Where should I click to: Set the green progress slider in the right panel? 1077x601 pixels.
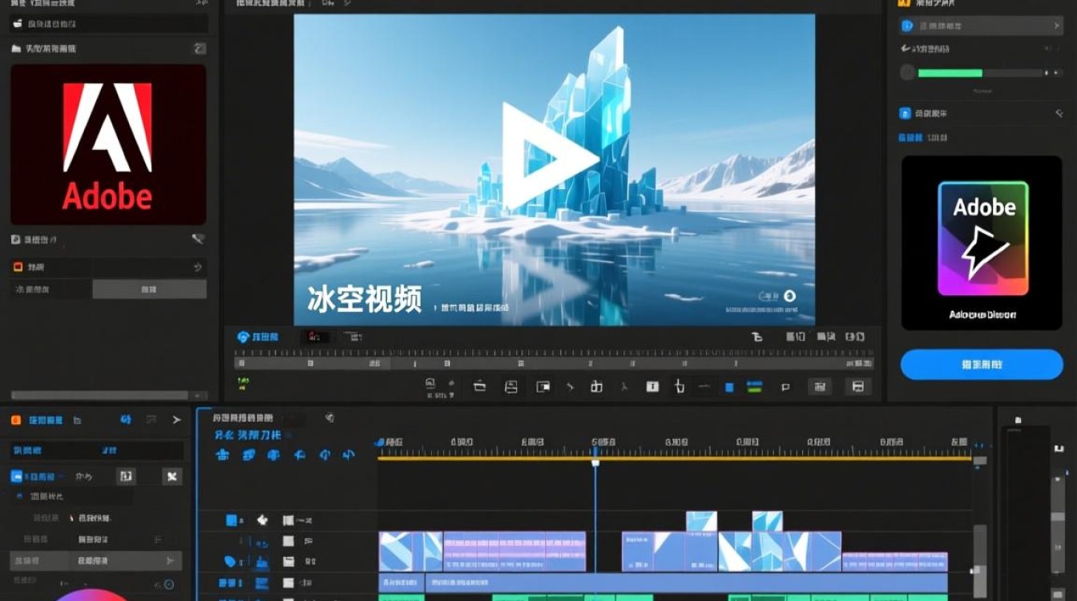(982, 73)
